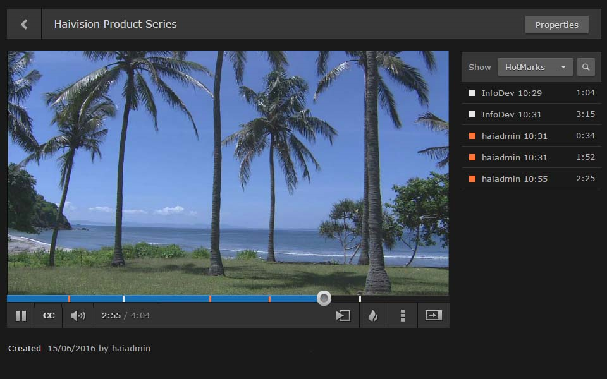Jump to haiadmin 10:55 HotMark
This screenshot has height=379, width=607.
click(x=531, y=179)
